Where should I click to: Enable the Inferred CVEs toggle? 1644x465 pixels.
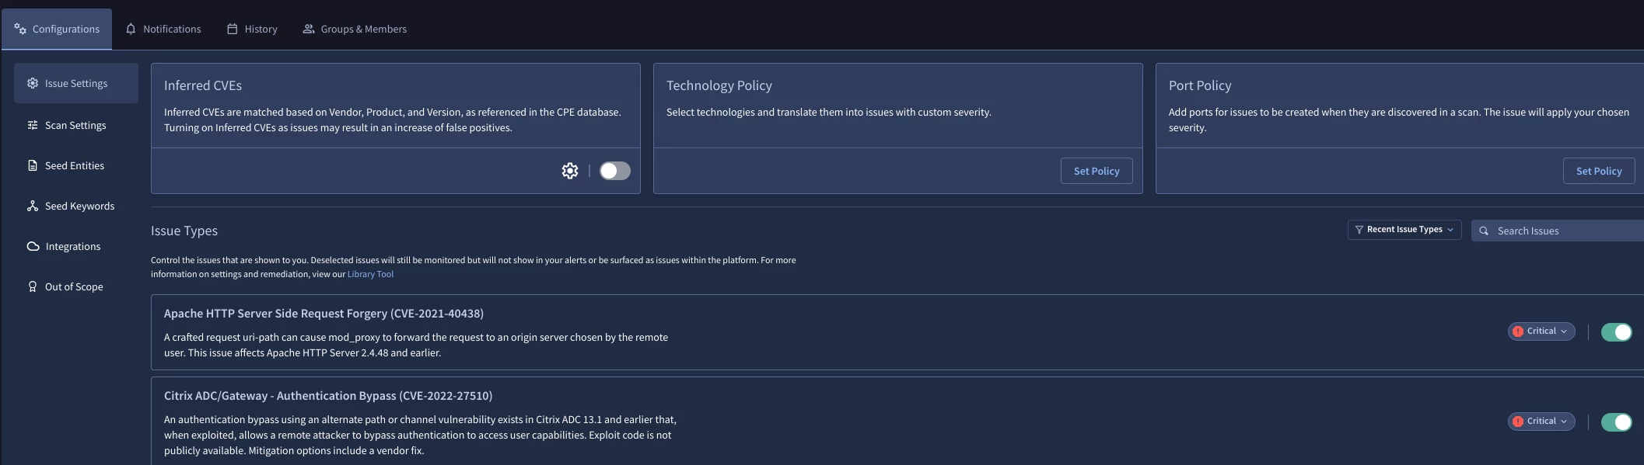614,171
